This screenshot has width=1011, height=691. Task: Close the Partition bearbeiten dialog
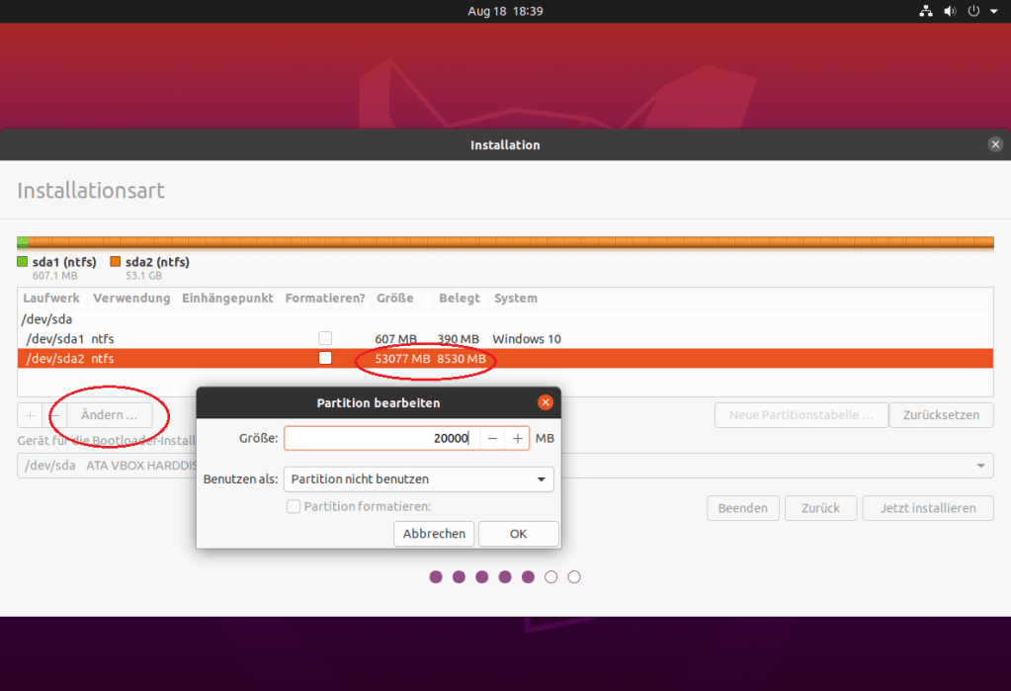[x=545, y=402]
